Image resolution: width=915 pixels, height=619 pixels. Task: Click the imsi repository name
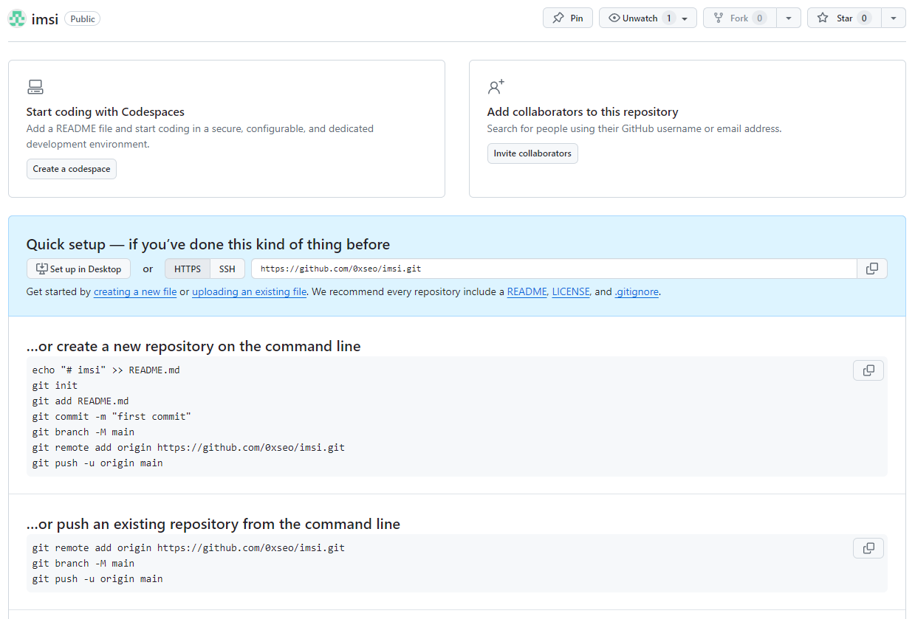[45, 19]
